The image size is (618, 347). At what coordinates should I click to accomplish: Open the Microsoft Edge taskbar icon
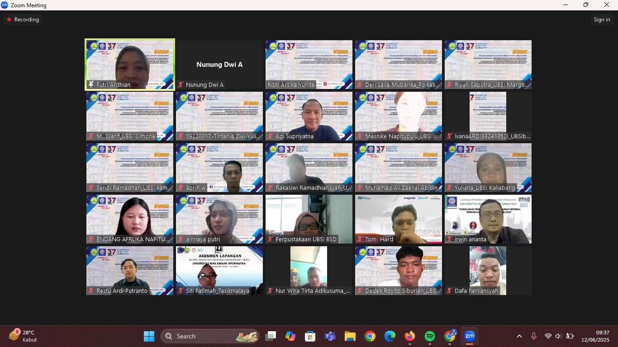390,336
